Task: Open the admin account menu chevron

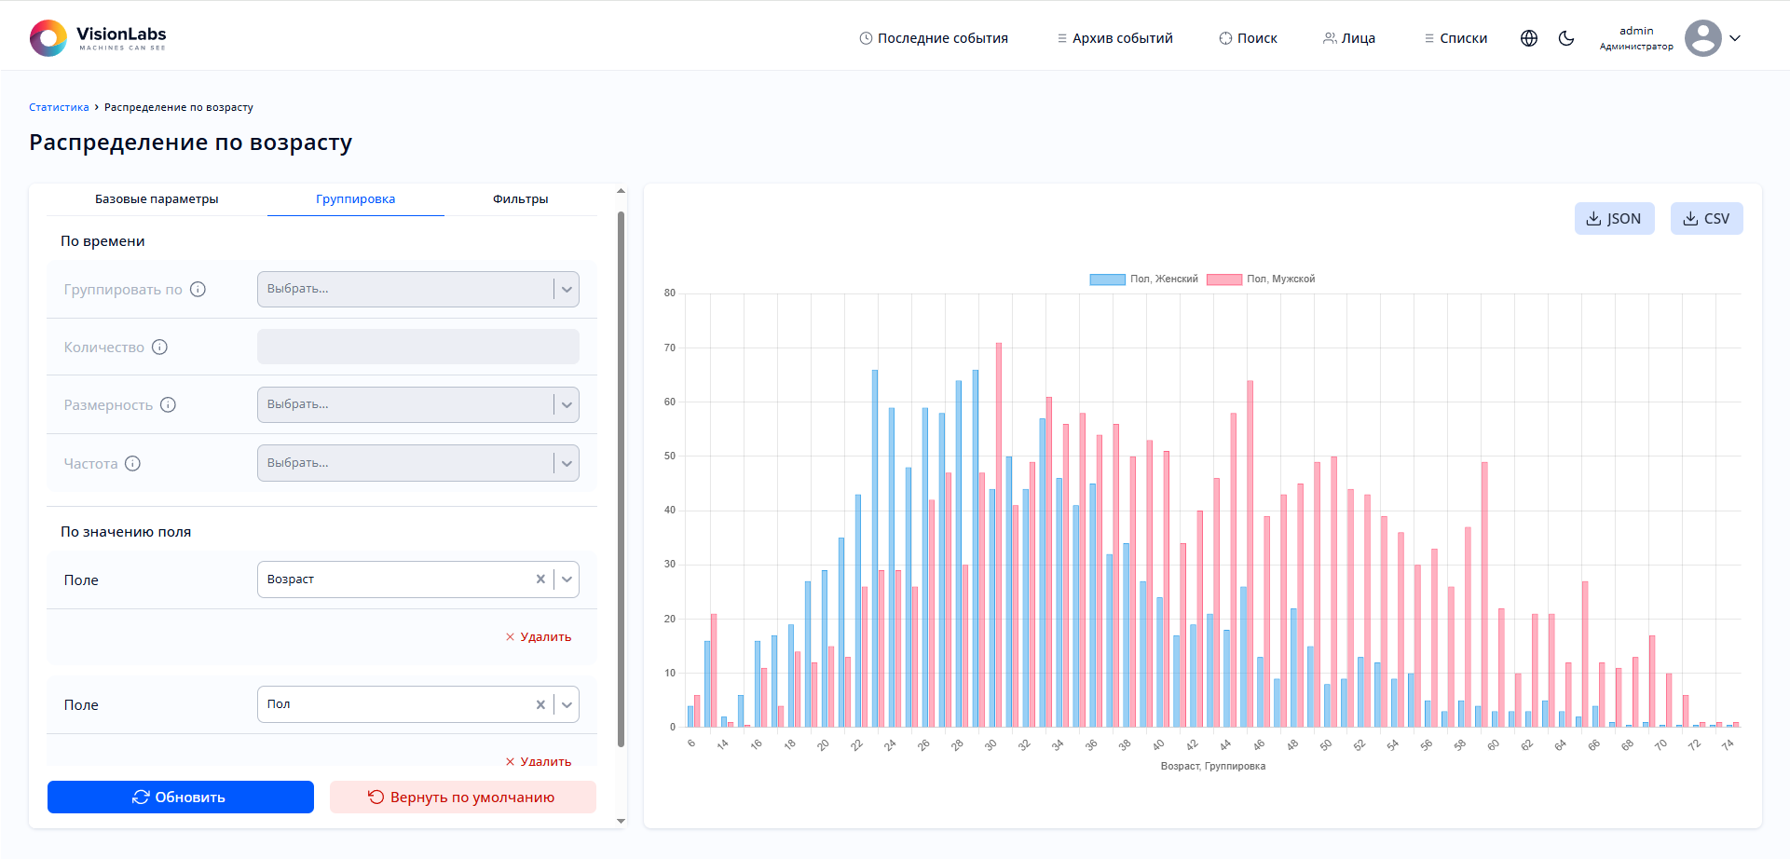Action: point(1735,38)
